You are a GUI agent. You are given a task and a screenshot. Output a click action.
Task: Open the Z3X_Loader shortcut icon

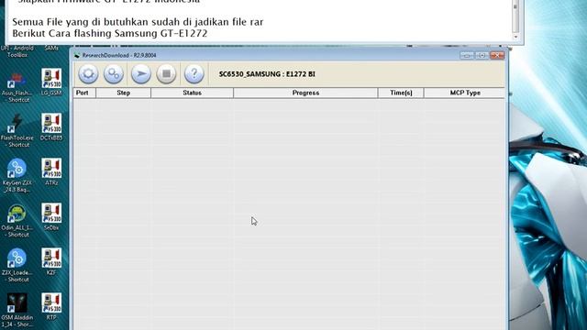click(17, 266)
